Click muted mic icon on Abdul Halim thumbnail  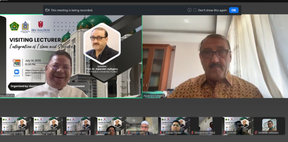[x=128, y=132]
